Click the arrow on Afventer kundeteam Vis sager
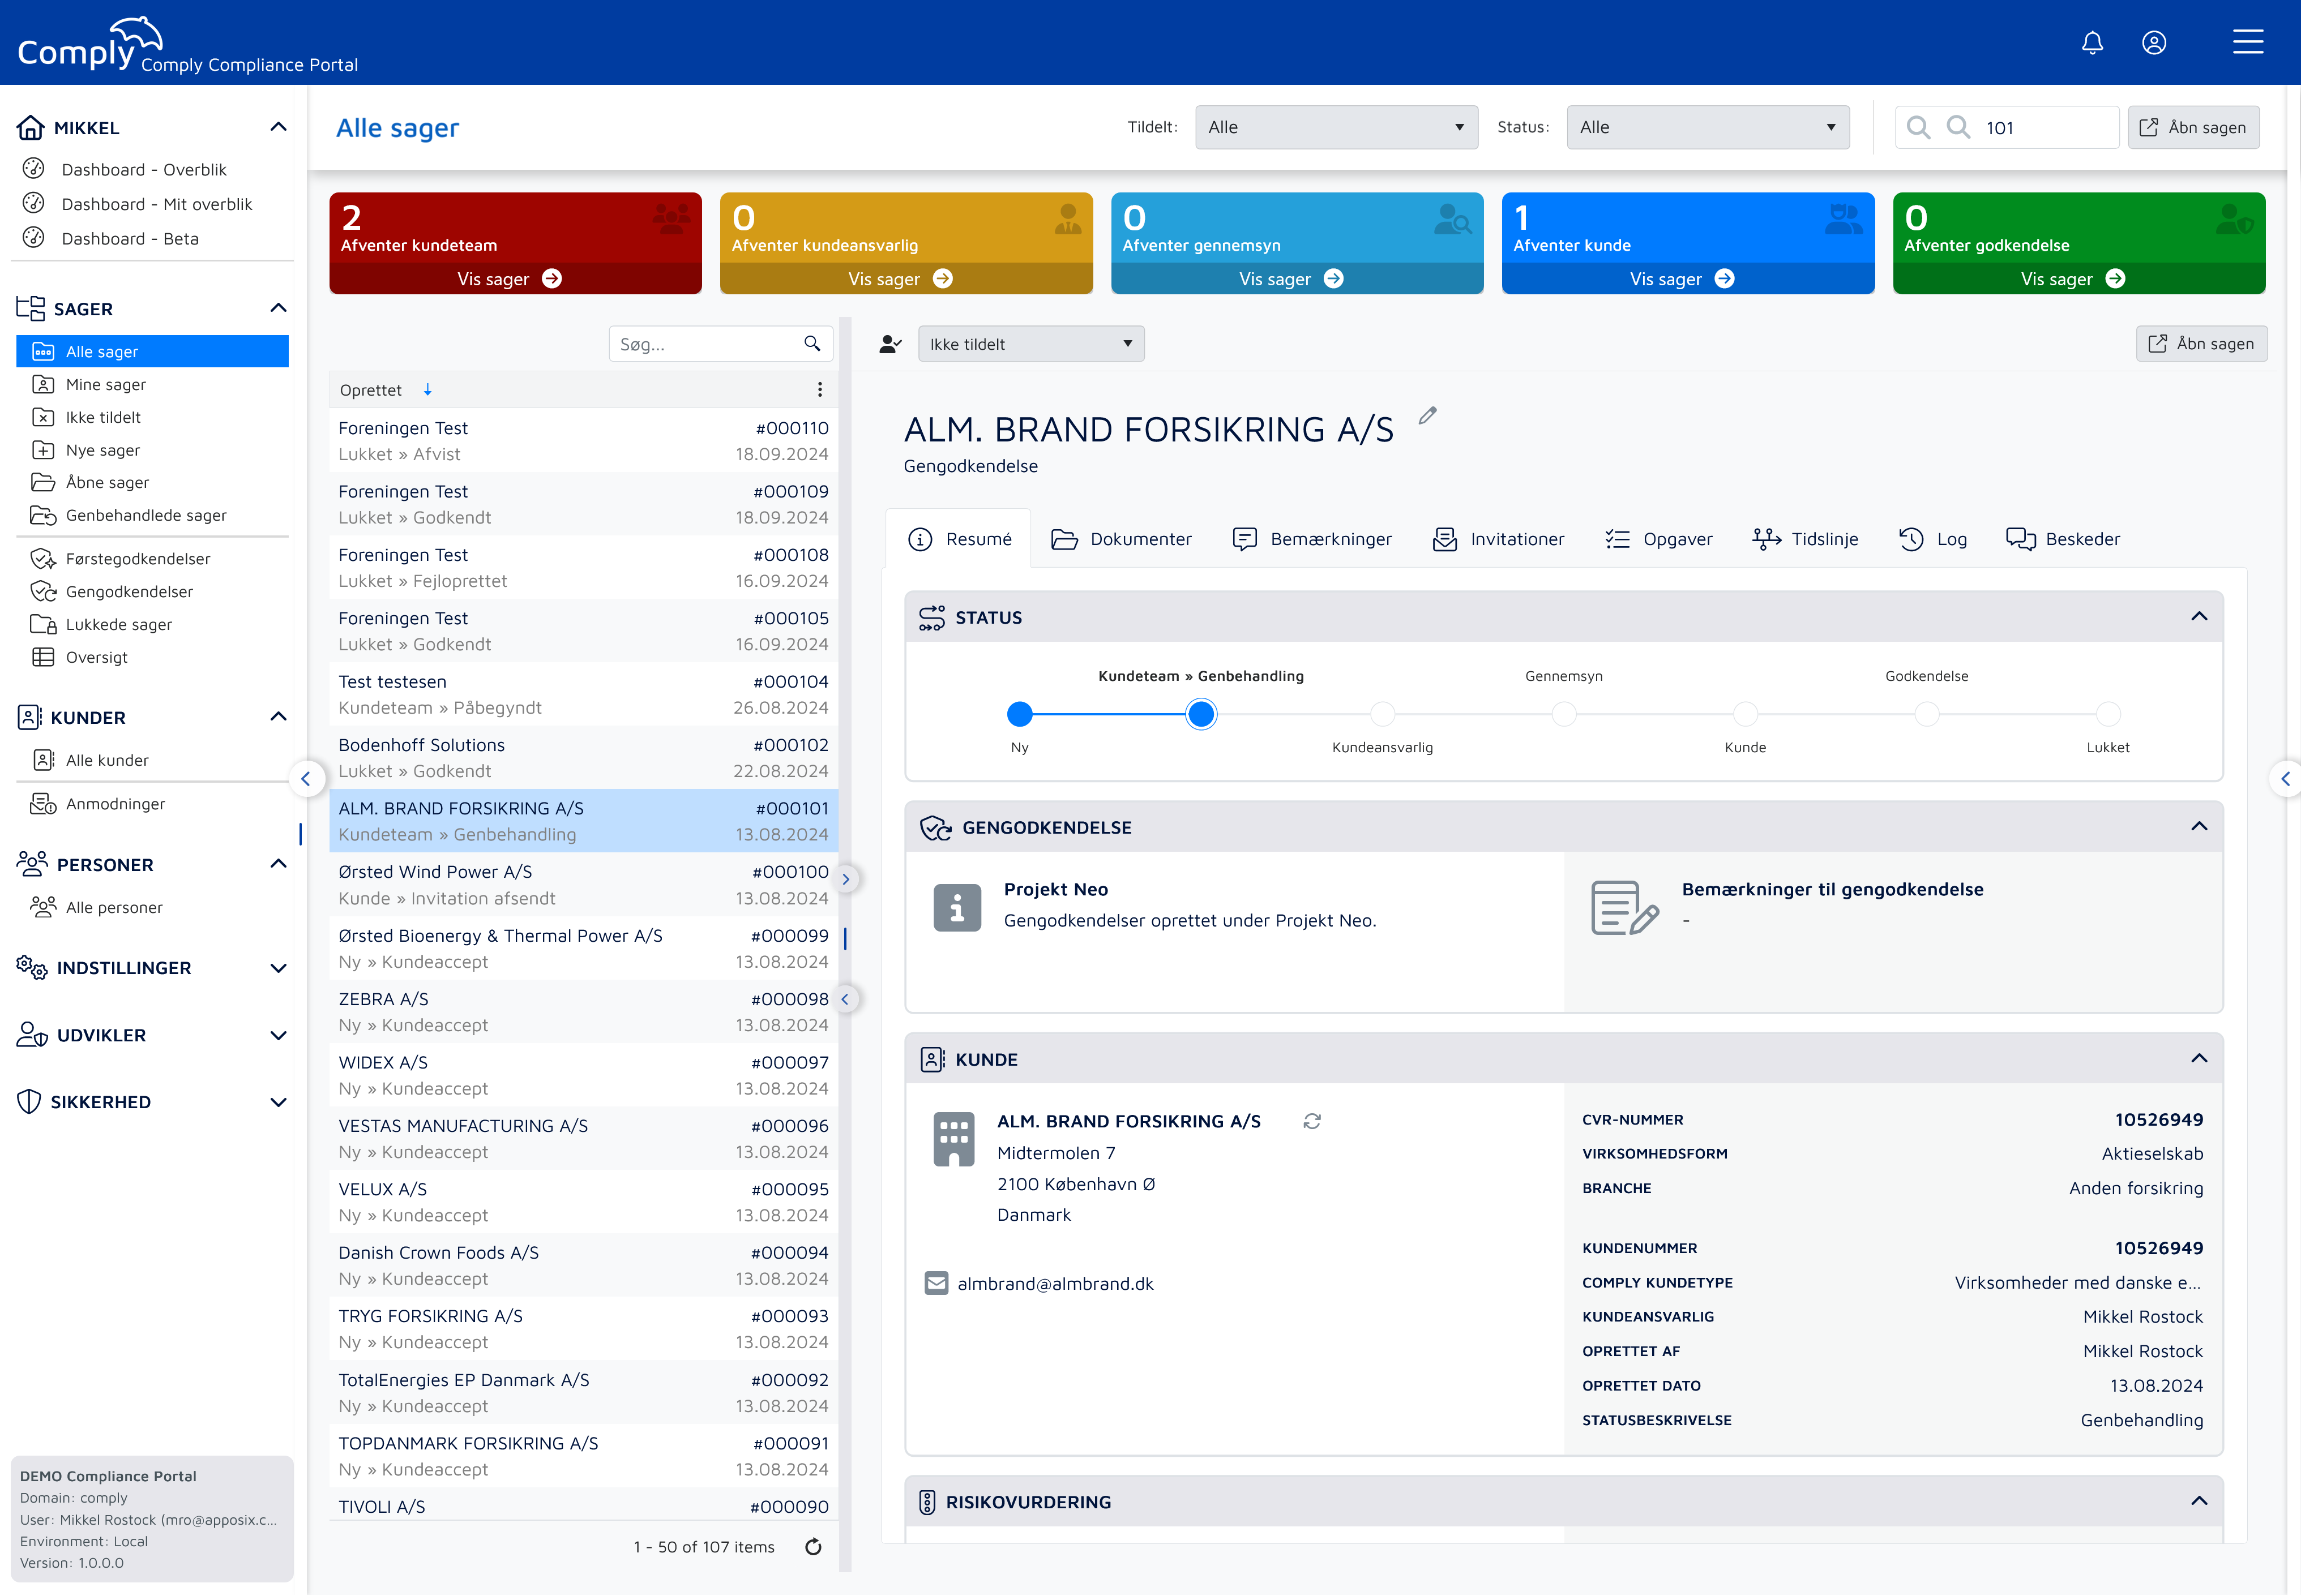 [x=552, y=279]
